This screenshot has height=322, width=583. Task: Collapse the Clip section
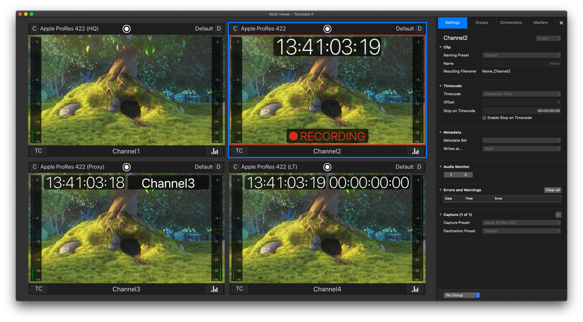(441, 47)
